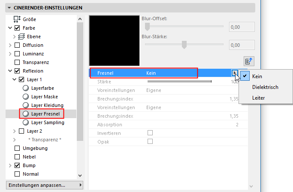Select the Umgebung tree row label
The image size is (293, 192).
35,148
